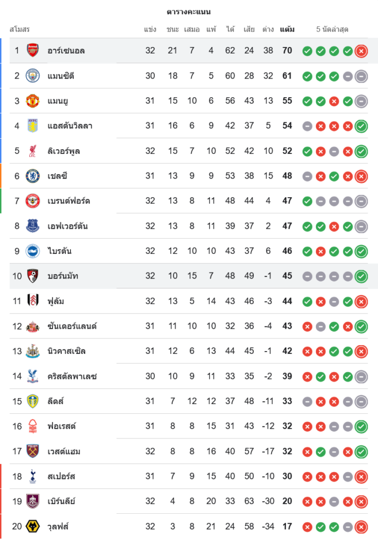Click the Manchester United crest icon
Screen dimensions: 378x546
[x=33, y=101]
